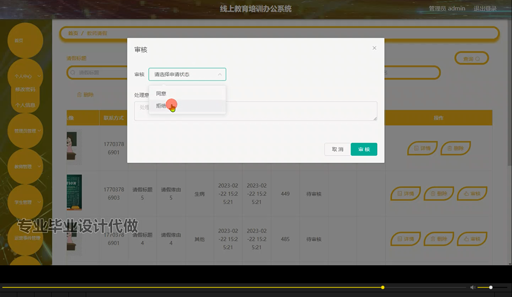512x297 pixels.
Task: Click the magnifier icon in the 查询 button
Action: [x=478, y=58]
